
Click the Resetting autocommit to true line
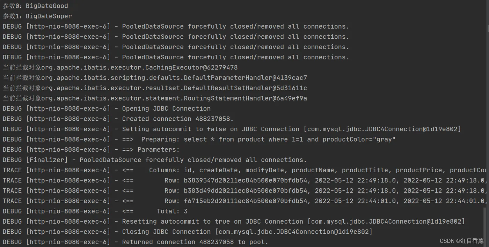tap(234, 221)
